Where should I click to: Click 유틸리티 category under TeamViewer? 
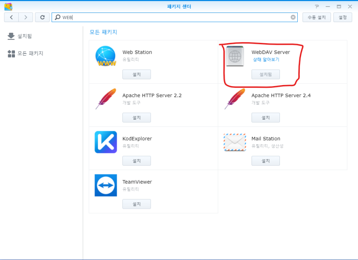(131, 189)
